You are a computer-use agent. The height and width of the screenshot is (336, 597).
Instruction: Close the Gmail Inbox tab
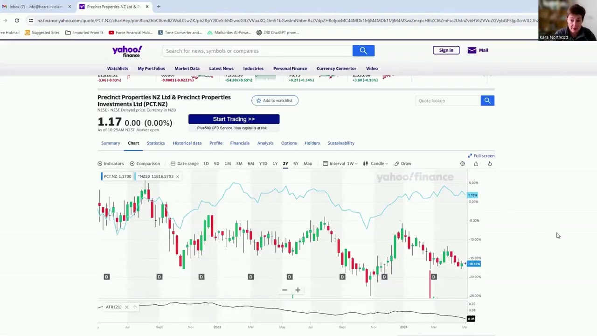pos(69,7)
